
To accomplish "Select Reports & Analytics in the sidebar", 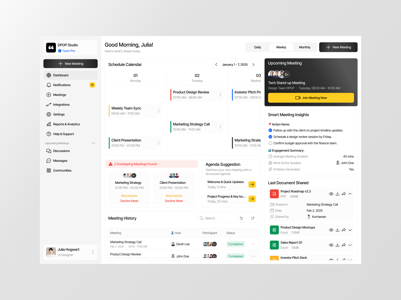I will 66,124.
